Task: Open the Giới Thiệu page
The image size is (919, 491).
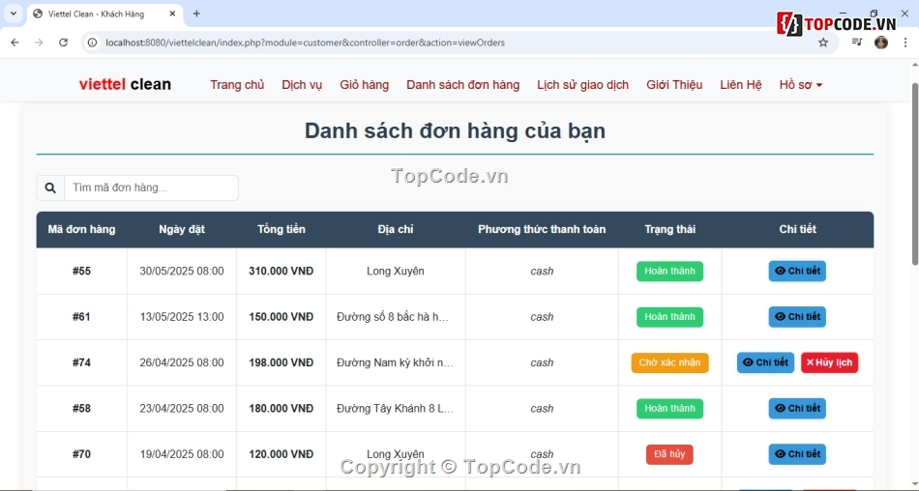Action: 674,85
